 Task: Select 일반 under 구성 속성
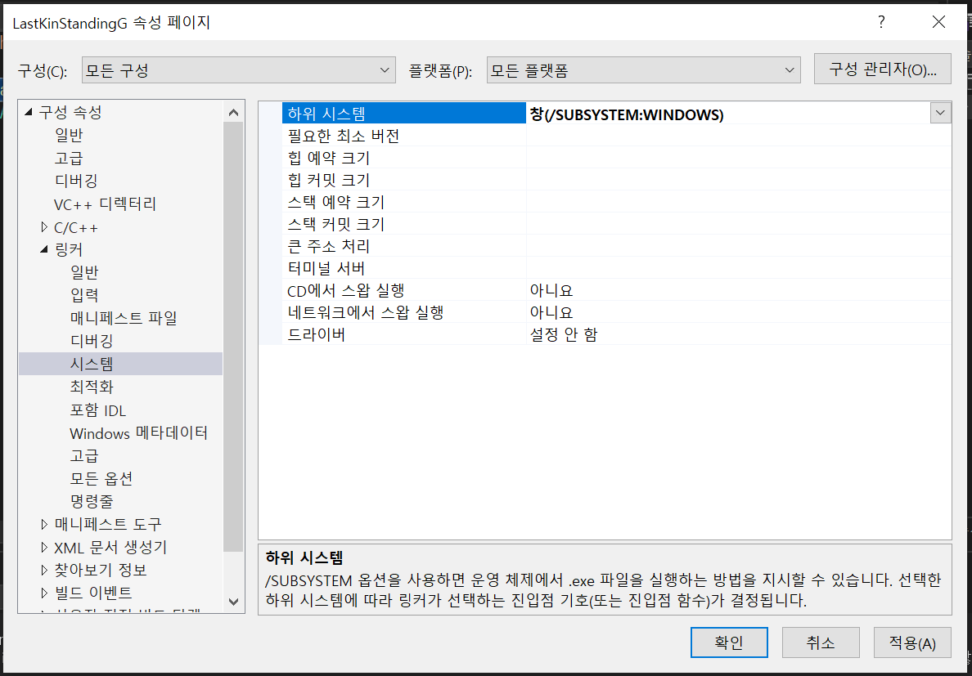pos(68,135)
